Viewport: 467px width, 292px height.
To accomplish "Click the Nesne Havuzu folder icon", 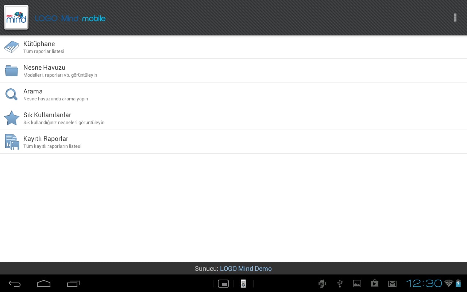I will [11, 70].
